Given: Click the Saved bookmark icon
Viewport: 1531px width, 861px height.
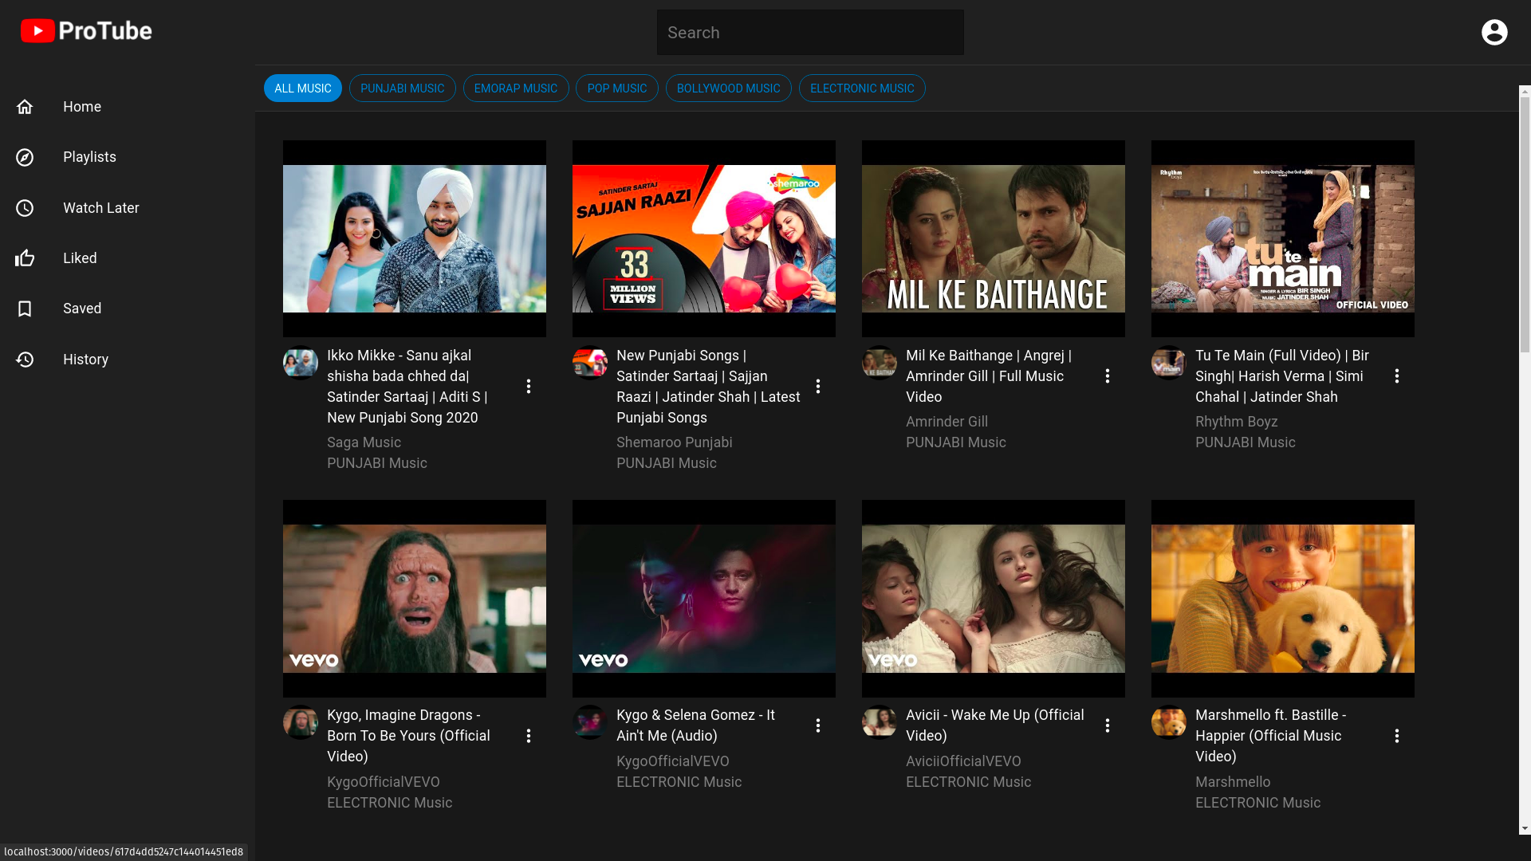Looking at the screenshot, I should point(25,309).
